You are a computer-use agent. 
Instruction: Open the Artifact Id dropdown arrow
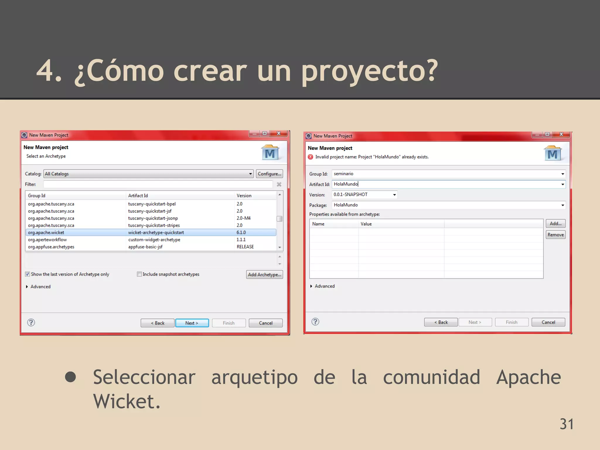pos(562,185)
